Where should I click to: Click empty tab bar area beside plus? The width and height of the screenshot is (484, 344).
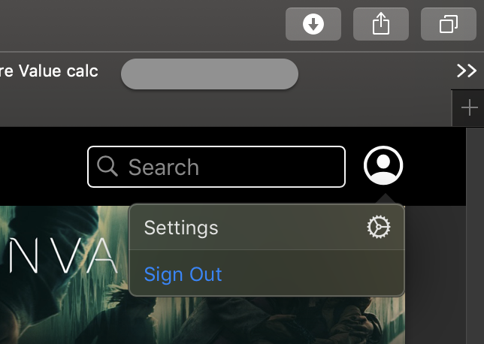coord(225,108)
